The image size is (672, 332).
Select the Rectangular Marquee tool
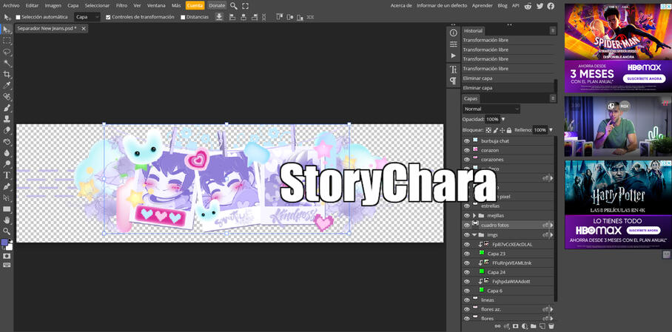pos(7,41)
